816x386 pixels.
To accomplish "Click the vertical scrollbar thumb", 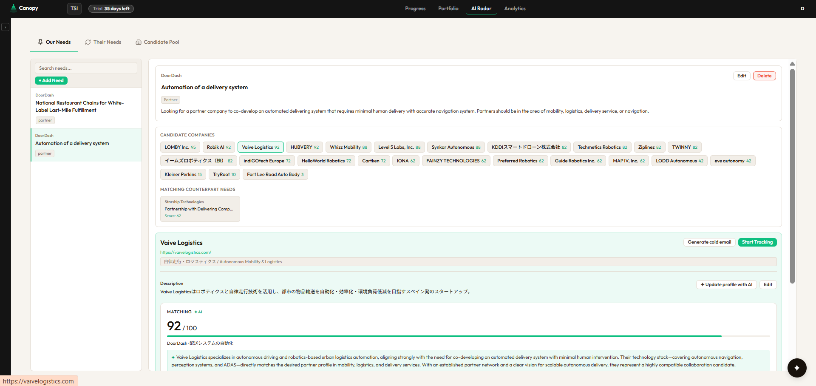I will (x=792, y=176).
